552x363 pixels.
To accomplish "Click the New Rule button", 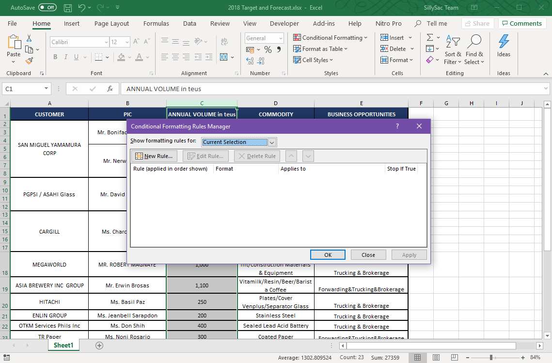I will [154, 156].
